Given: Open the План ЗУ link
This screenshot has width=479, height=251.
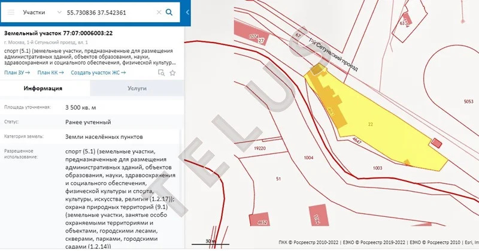Looking at the screenshot, I should [x=18, y=72].
